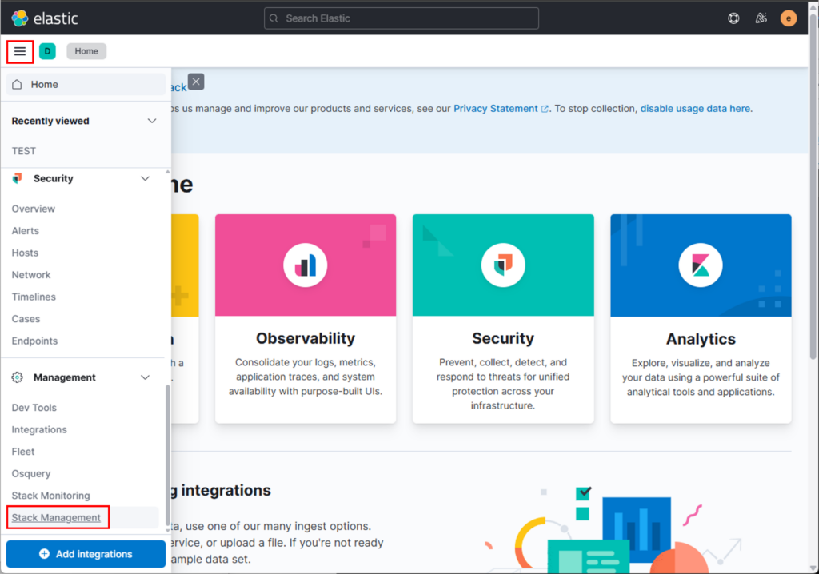Click the Home house icon in sidebar
This screenshot has height=574, width=819.
coord(18,84)
